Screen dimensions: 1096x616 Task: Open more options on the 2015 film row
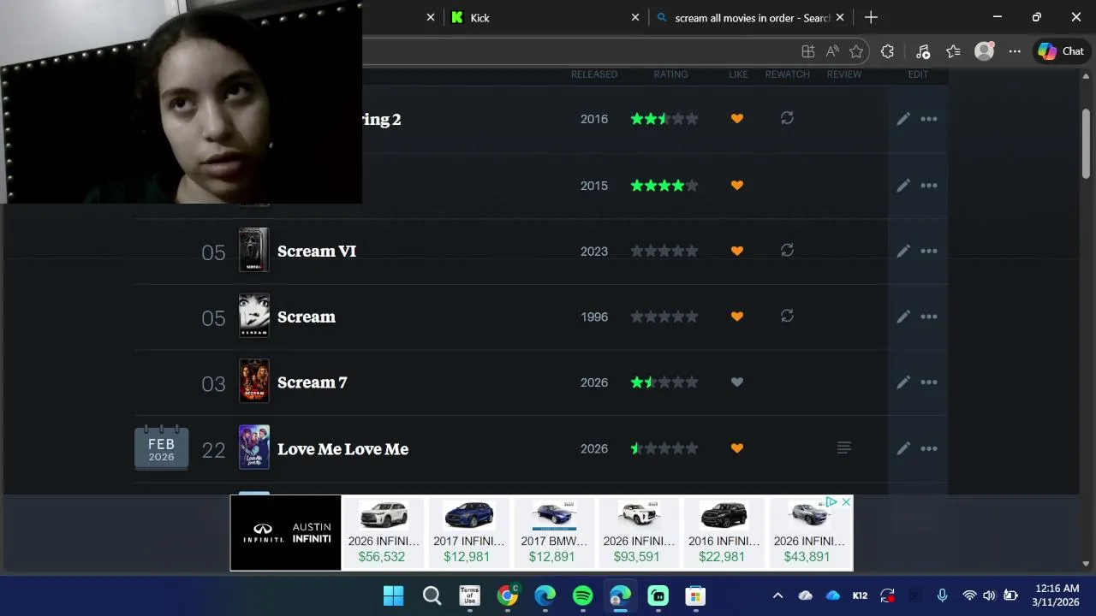coord(929,186)
